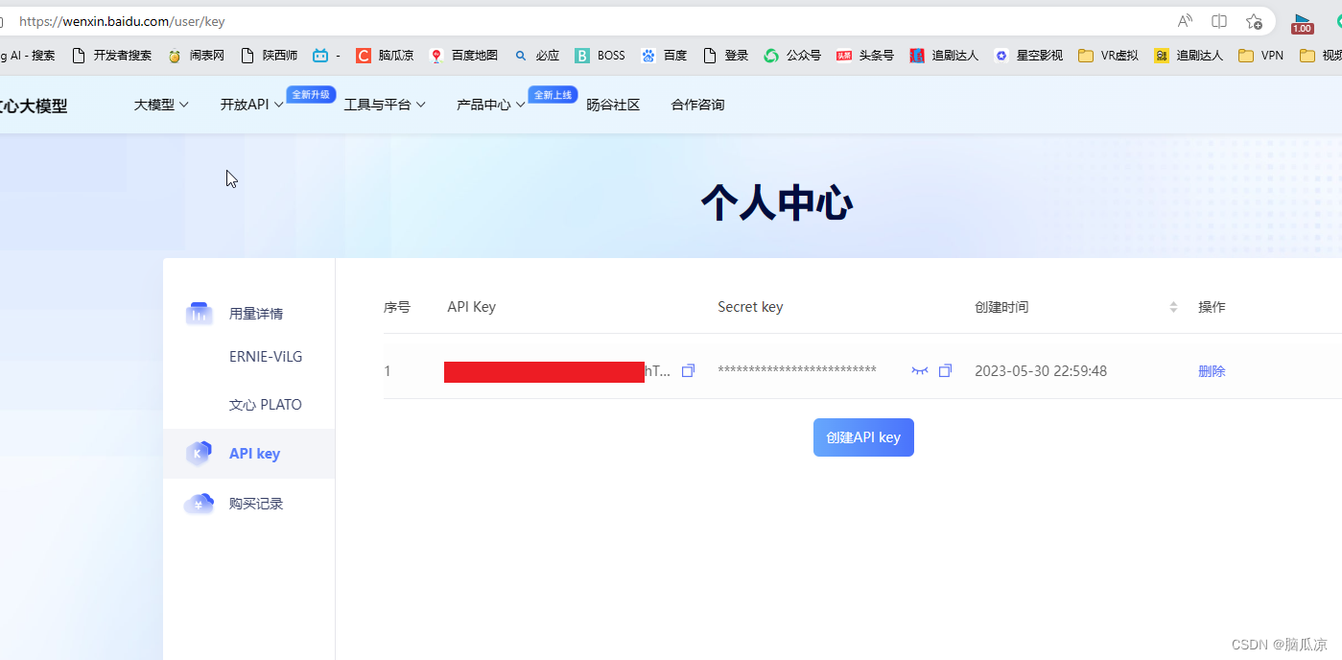Open 购买记录 in sidebar
This screenshot has width=1342, height=660.
tap(256, 504)
